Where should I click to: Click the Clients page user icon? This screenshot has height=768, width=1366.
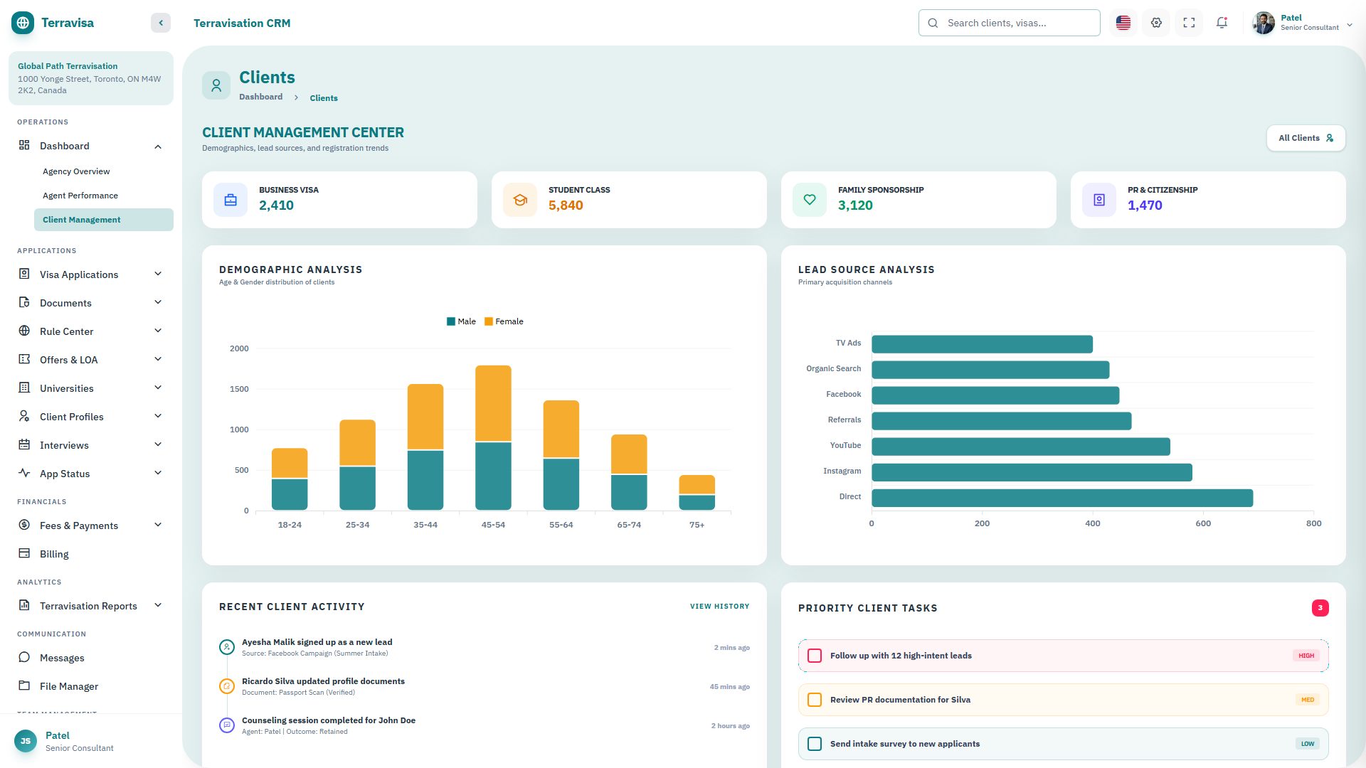(216, 85)
